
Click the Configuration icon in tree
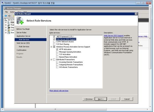[x=9, y=30]
